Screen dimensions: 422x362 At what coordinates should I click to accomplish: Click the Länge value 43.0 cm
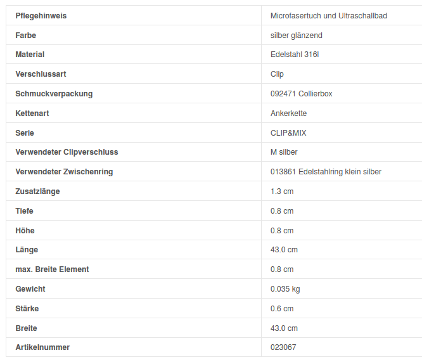pyautogui.click(x=284, y=250)
